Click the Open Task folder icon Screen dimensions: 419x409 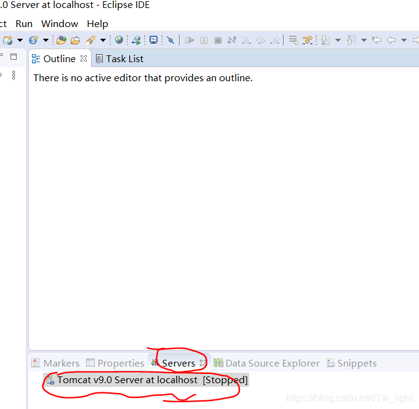click(x=75, y=41)
